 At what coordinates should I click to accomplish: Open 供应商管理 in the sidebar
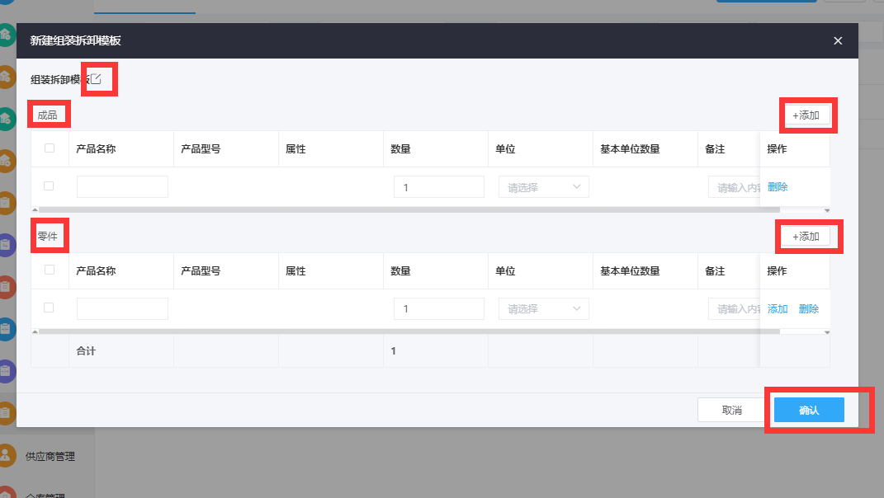pyautogui.click(x=50, y=456)
